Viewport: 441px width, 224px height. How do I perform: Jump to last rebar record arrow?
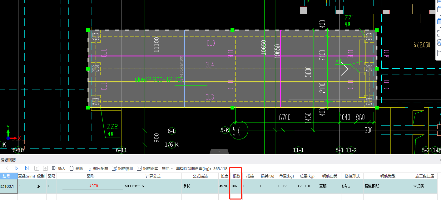(27, 168)
